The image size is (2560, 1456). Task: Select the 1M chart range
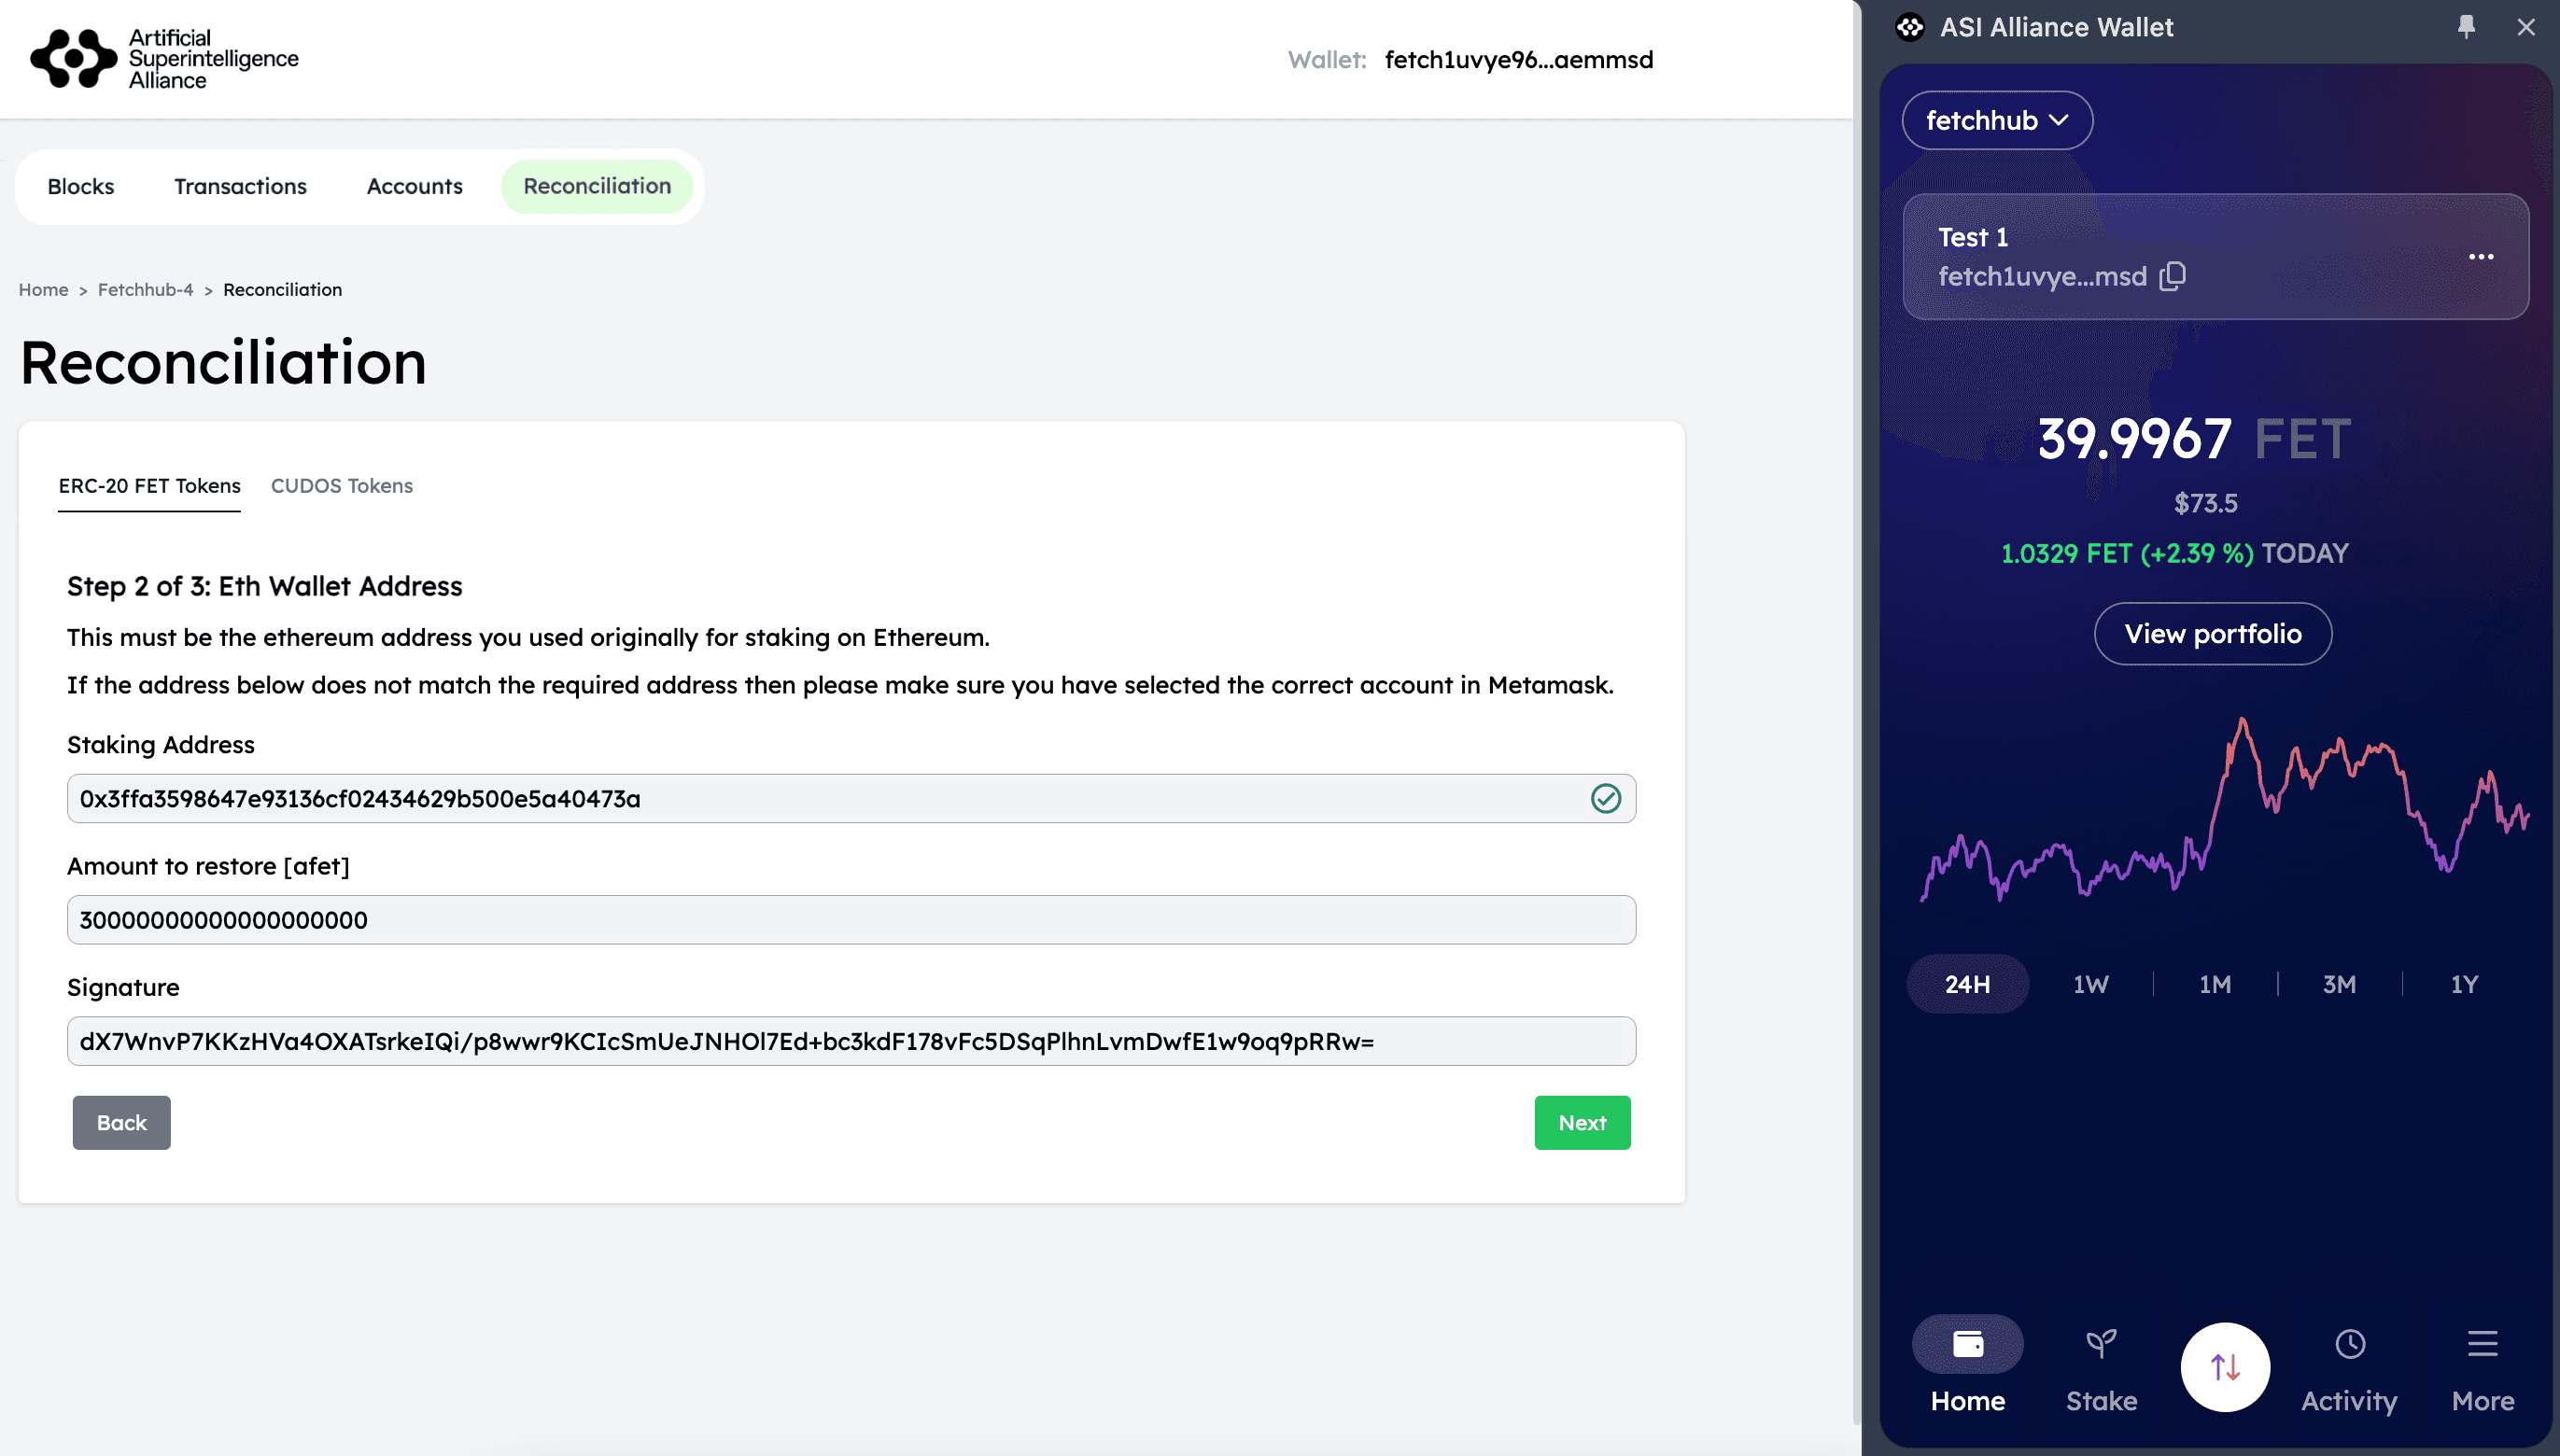[x=2214, y=984]
